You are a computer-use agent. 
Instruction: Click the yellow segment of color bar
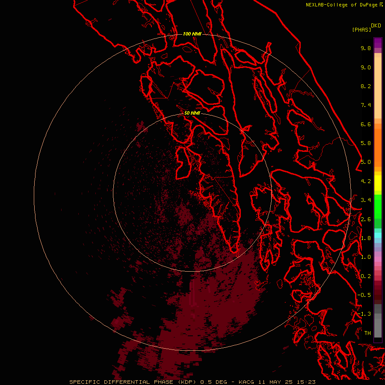(378, 183)
